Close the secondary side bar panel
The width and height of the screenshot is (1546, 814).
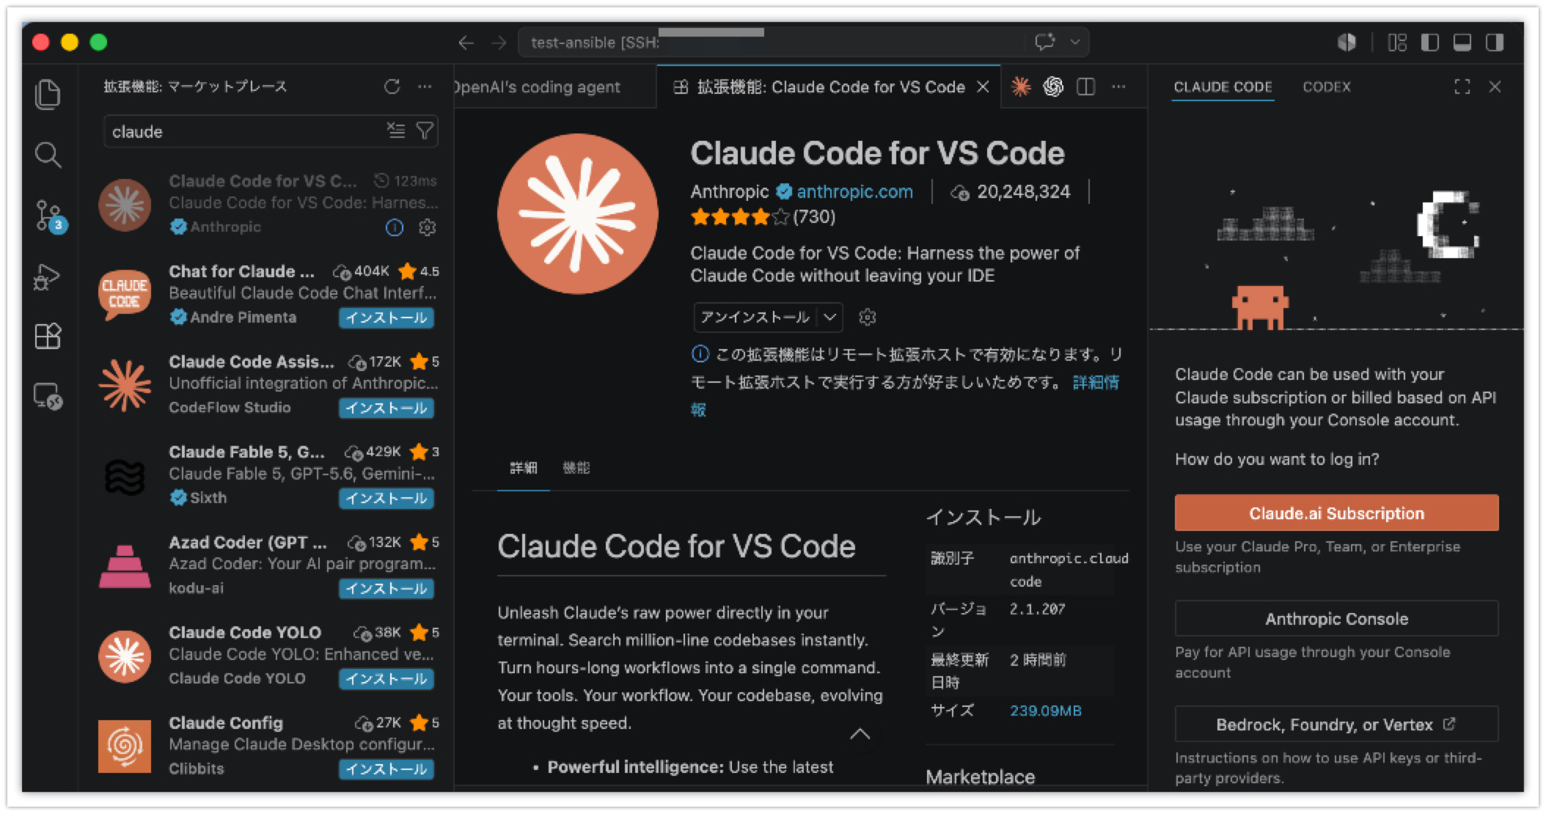point(1495,87)
